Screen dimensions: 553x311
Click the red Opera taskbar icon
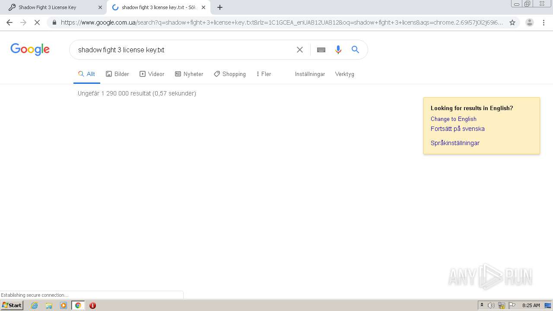tap(92, 305)
